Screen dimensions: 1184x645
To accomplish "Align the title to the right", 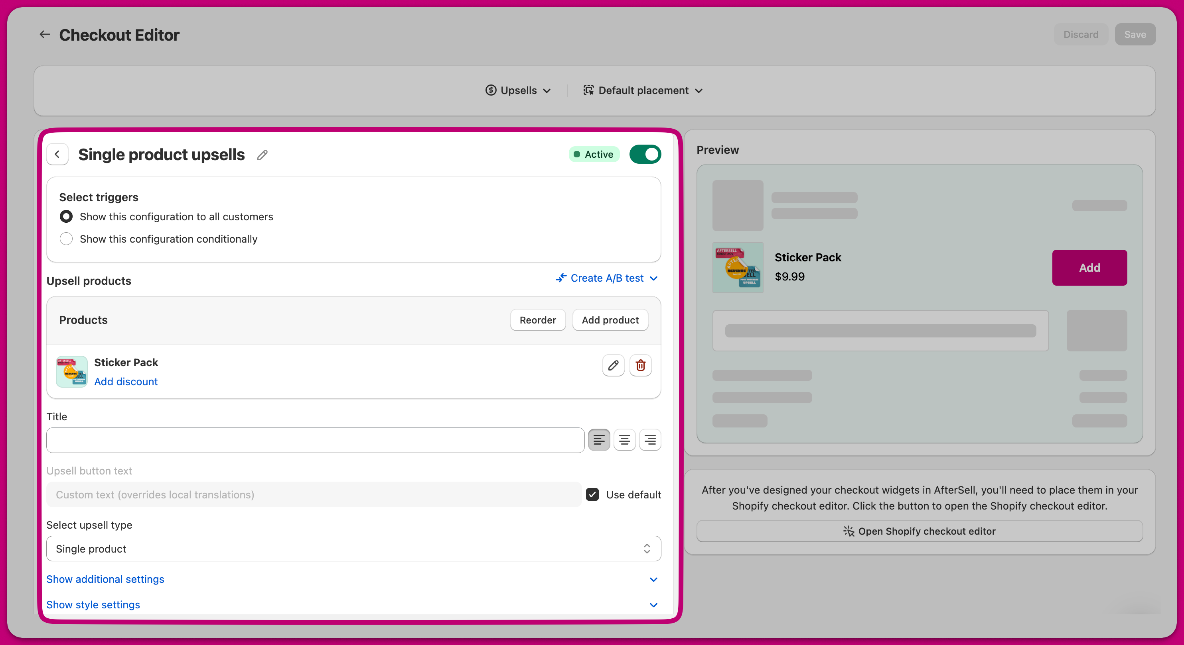I will 649,440.
